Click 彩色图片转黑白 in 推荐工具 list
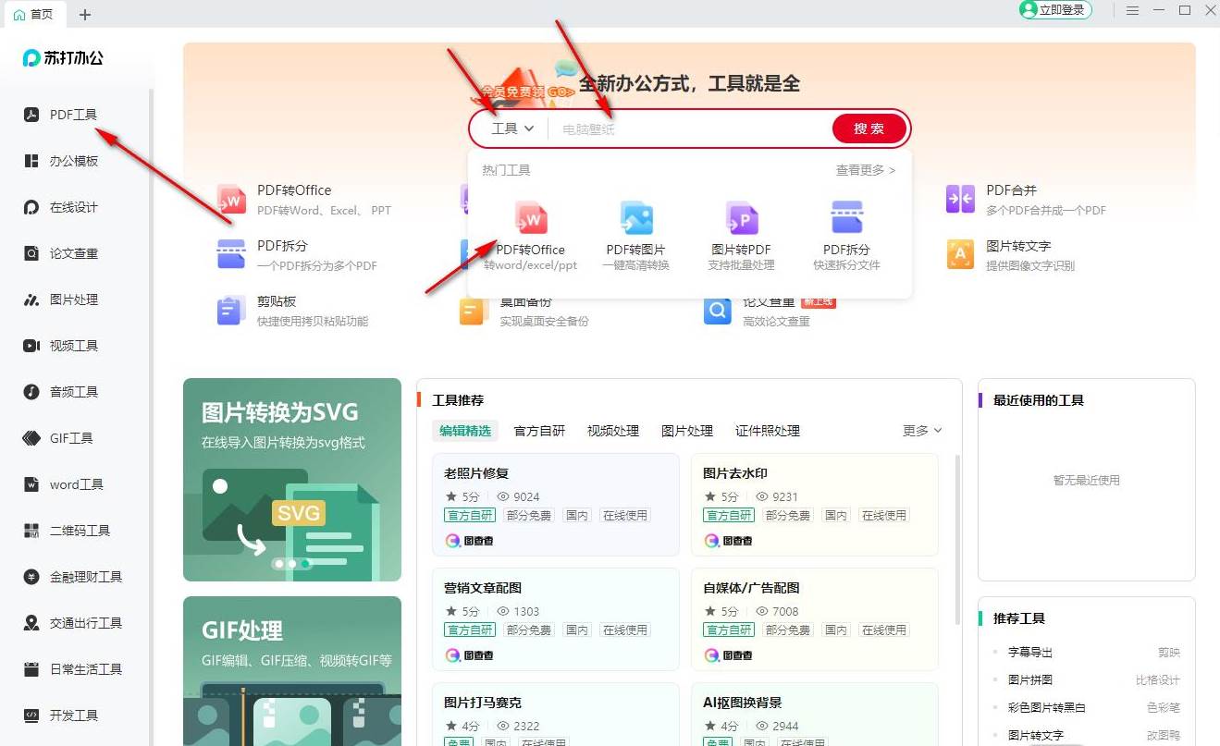This screenshot has height=746, width=1220. [x=1047, y=708]
